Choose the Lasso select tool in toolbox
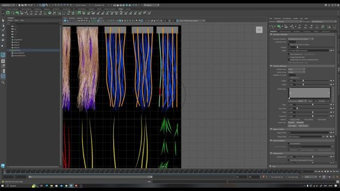Screen dimensions: 340x191 coord(3,25)
